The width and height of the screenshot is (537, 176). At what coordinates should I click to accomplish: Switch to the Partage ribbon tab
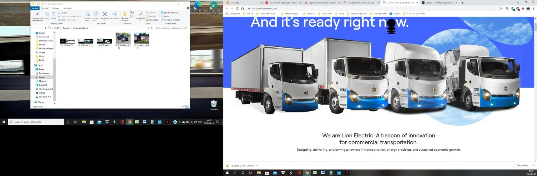click(56, 8)
